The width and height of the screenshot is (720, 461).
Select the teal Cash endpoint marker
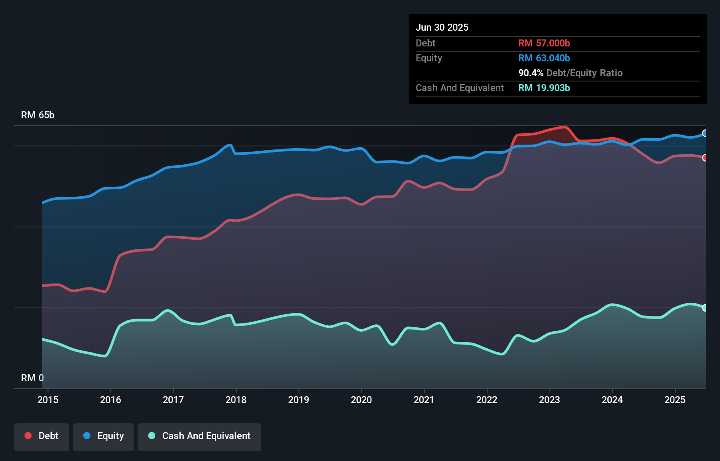[705, 308]
